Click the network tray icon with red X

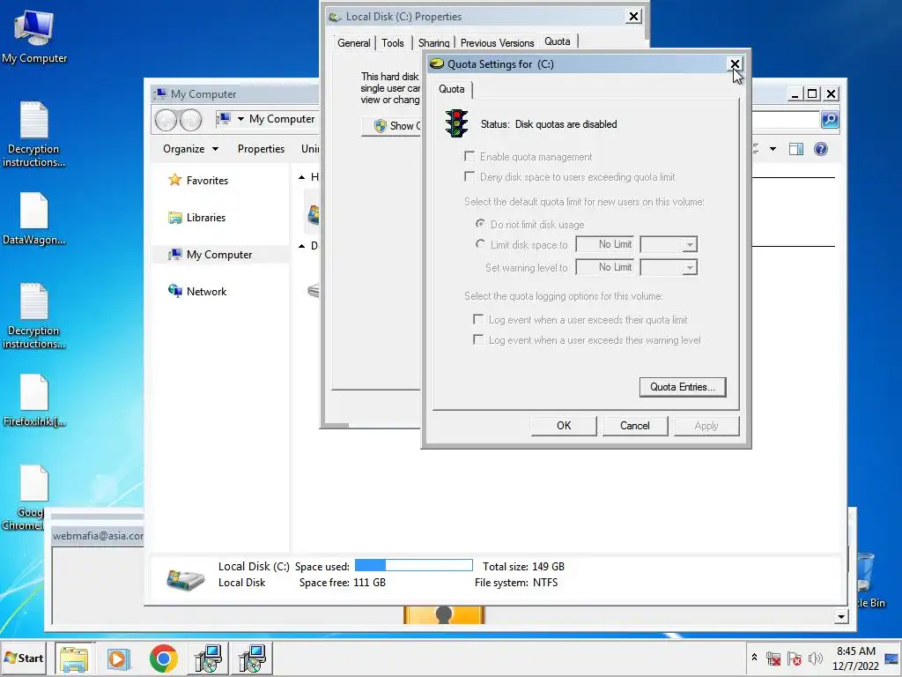coord(773,658)
